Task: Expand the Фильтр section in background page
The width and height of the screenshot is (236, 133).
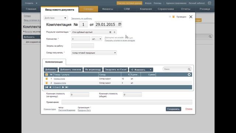Action: click(x=28, y=32)
